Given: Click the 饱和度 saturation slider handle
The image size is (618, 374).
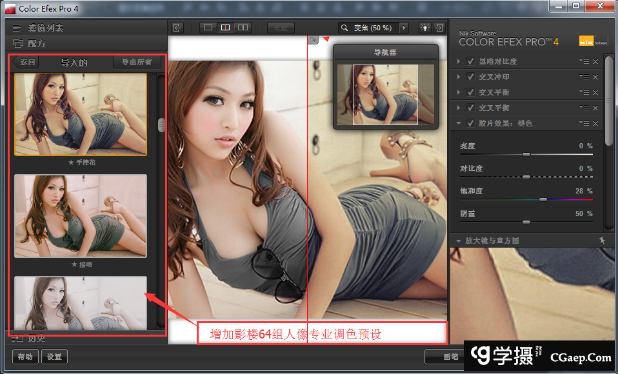Looking at the screenshot, I should pos(543,199).
